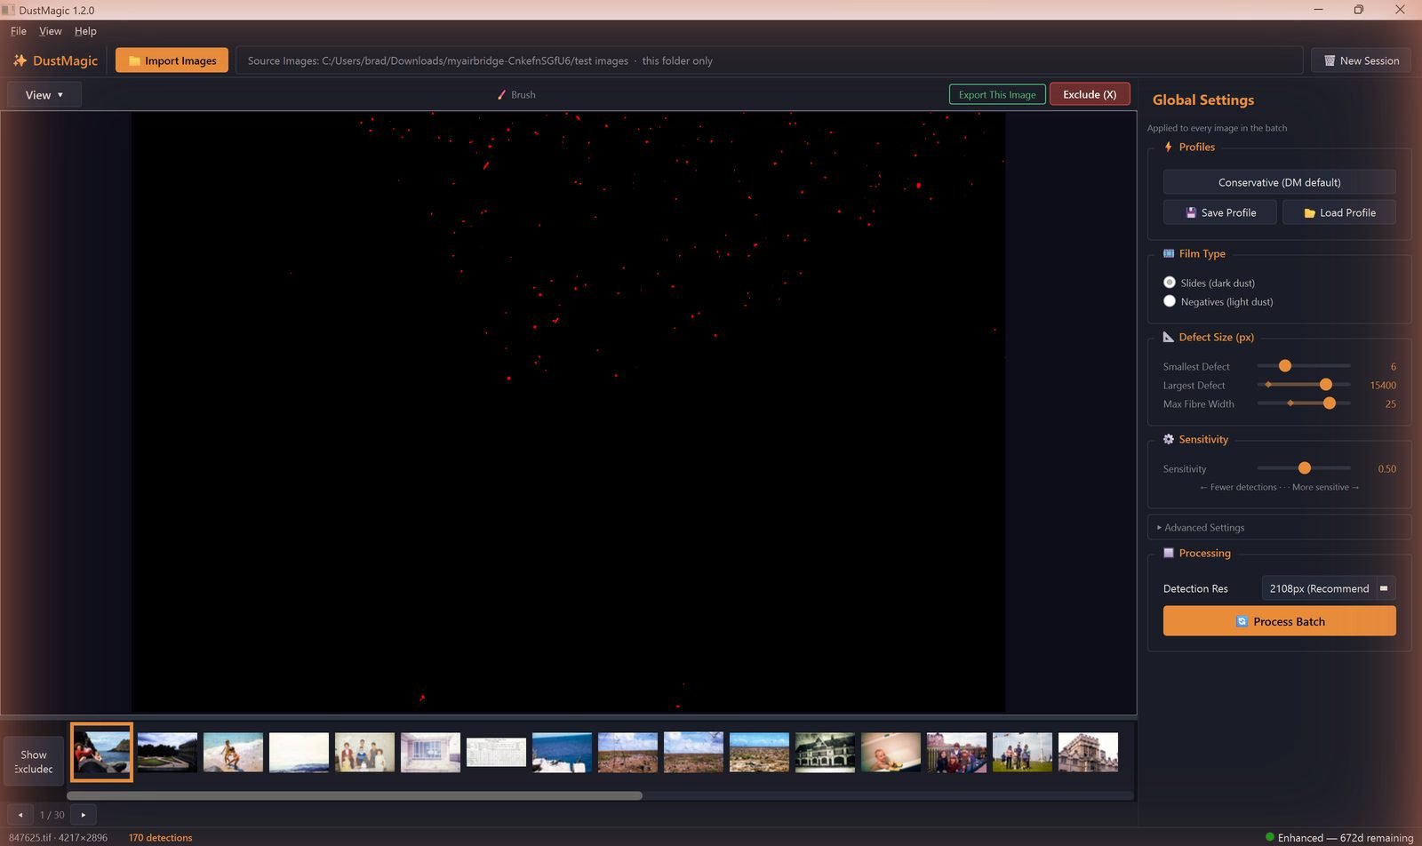The image size is (1422, 846).
Task: Select the Brush tool icon
Action: [x=501, y=95]
